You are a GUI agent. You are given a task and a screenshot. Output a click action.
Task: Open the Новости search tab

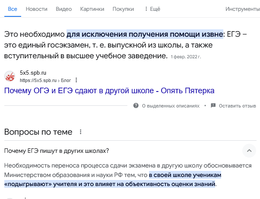(36, 9)
